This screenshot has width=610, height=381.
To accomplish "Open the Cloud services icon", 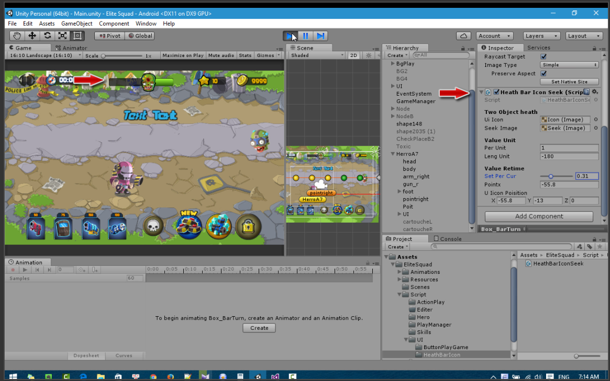I will tap(463, 36).
